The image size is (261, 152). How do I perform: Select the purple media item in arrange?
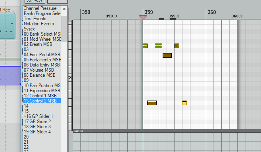pyautogui.click(x=10, y=76)
